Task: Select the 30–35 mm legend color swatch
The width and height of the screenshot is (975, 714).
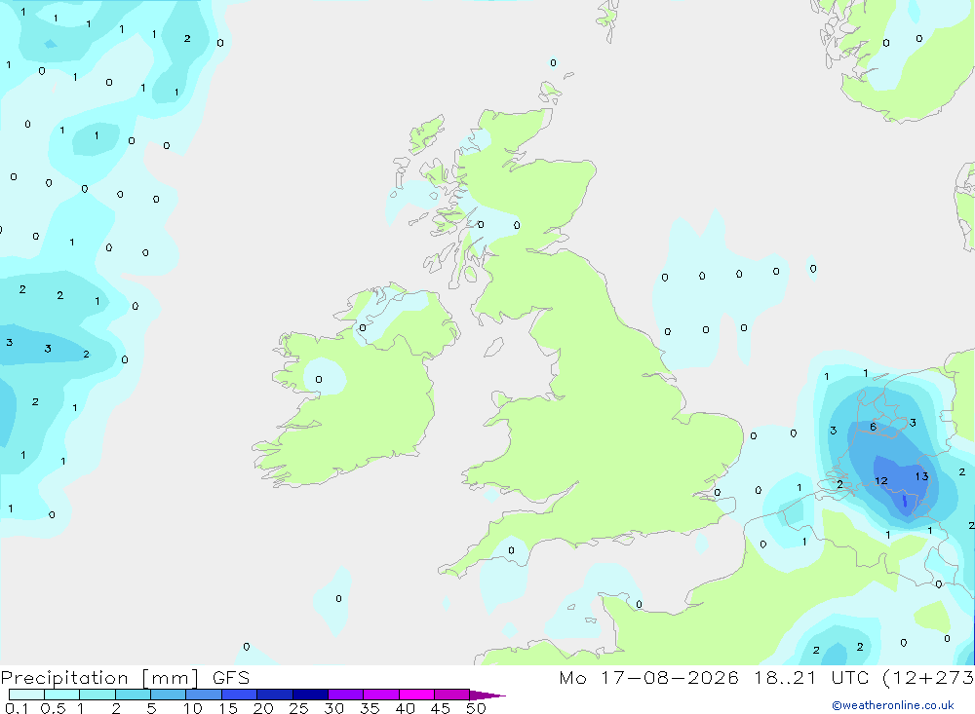Action: click(x=346, y=695)
